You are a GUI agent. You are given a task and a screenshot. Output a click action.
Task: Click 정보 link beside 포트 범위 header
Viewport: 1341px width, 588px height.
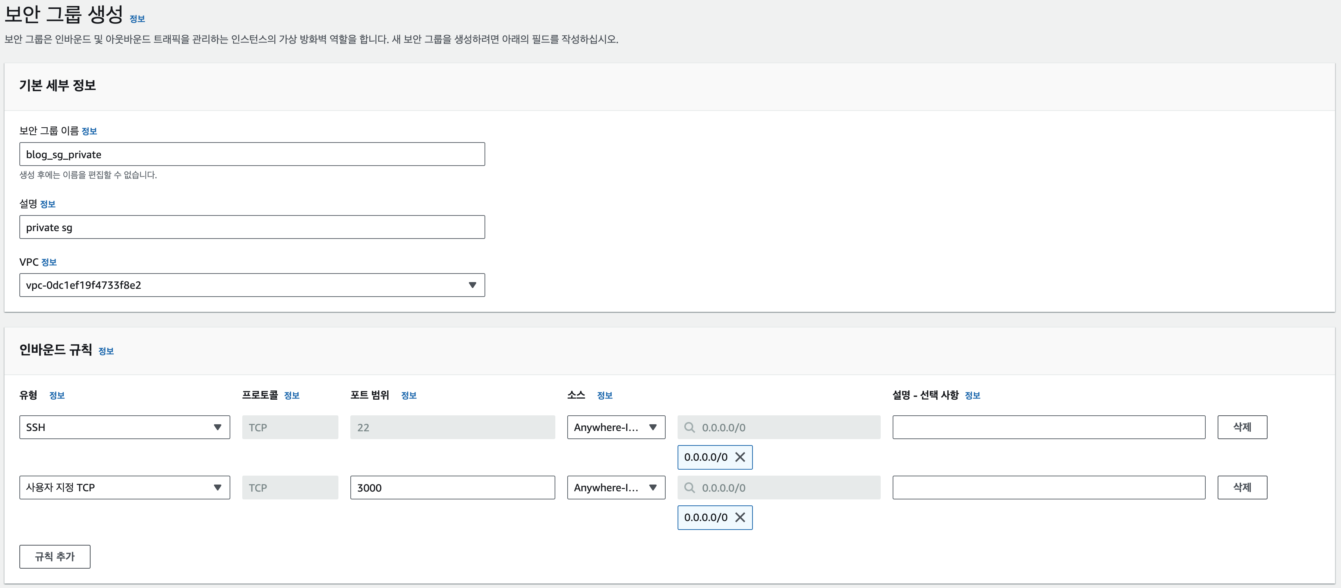coord(408,396)
